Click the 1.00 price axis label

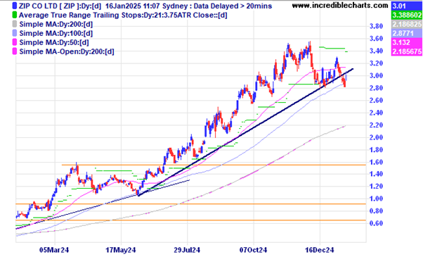(x=376, y=199)
